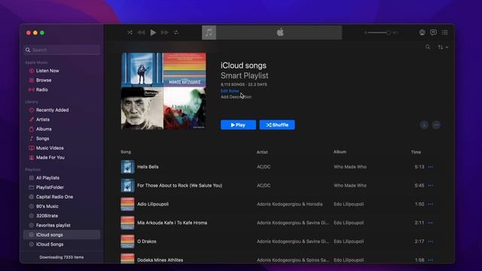This screenshot has width=482, height=271.
Task: Click the Edit Rules link
Action: (x=230, y=91)
